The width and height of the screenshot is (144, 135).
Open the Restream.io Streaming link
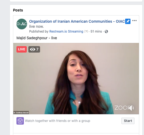click(66, 31)
